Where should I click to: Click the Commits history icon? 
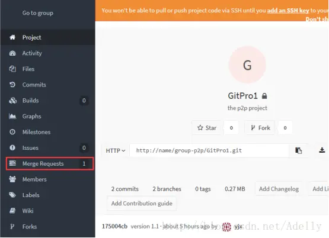click(12, 85)
